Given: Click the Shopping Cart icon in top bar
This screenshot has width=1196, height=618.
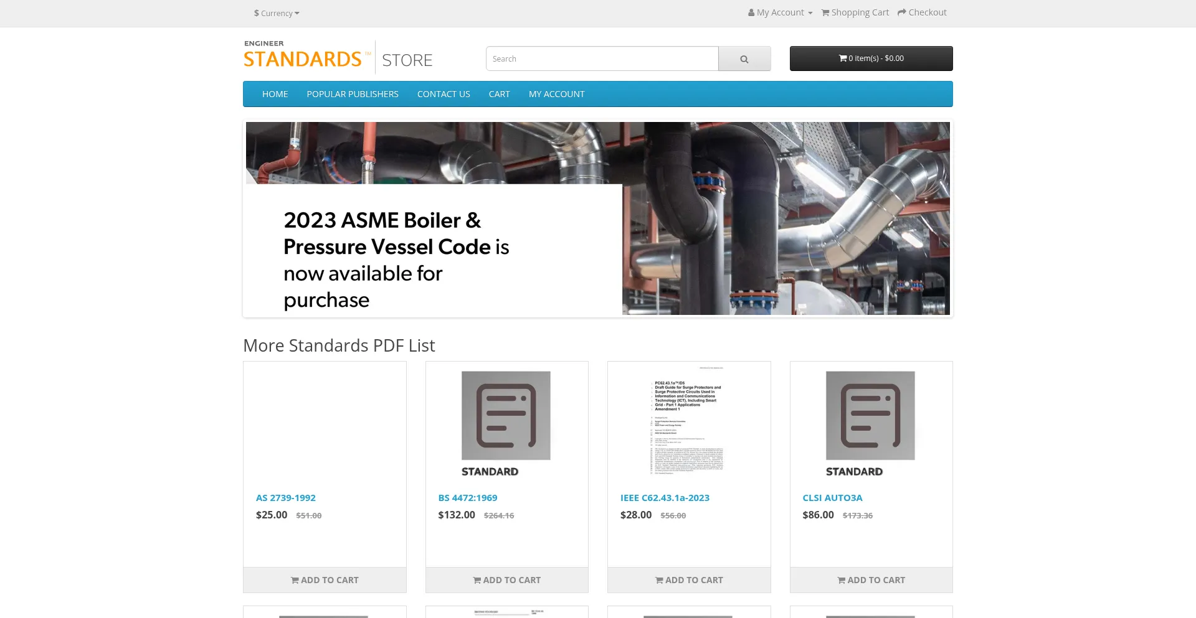Looking at the screenshot, I should pyautogui.click(x=825, y=12).
